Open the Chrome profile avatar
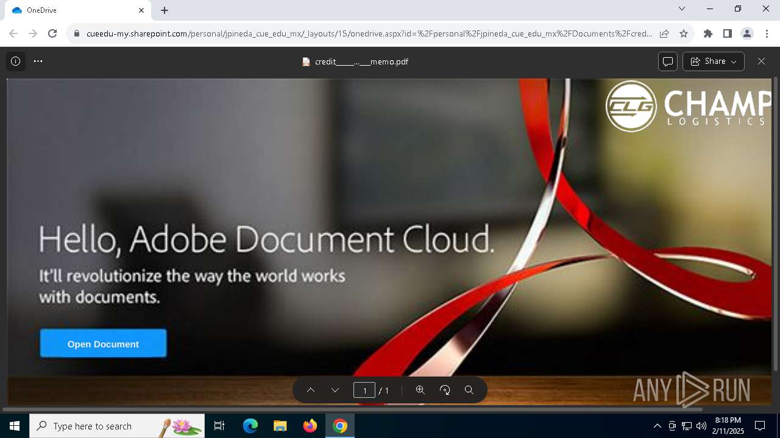Screen dimensions: 780x438 (x=747, y=33)
